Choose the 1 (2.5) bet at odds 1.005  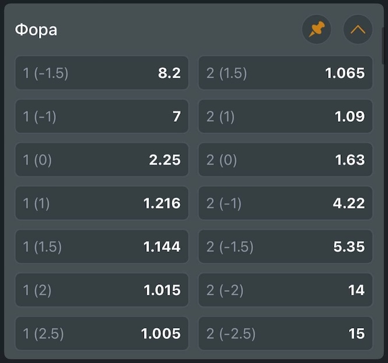click(x=102, y=333)
